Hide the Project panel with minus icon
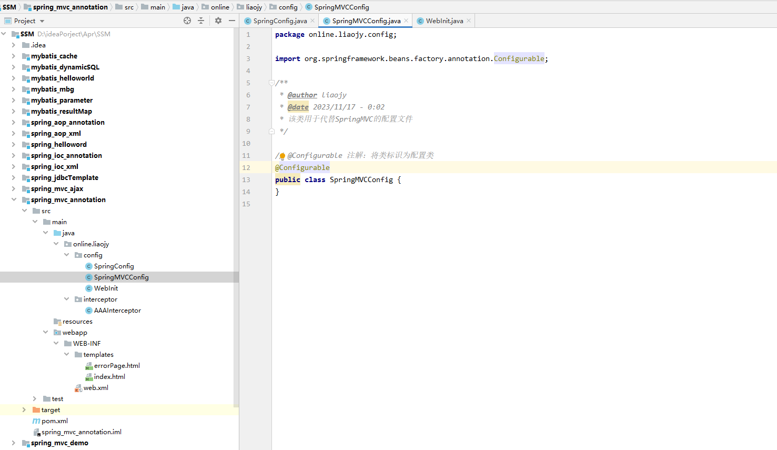 click(232, 21)
